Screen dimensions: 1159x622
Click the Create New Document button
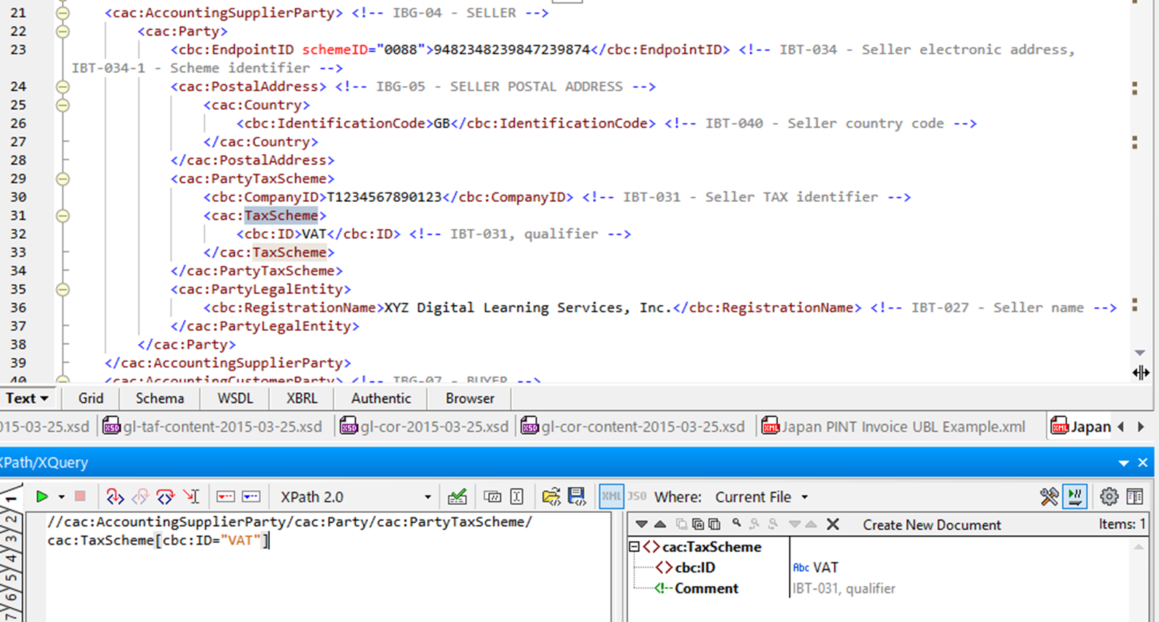[931, 525]
